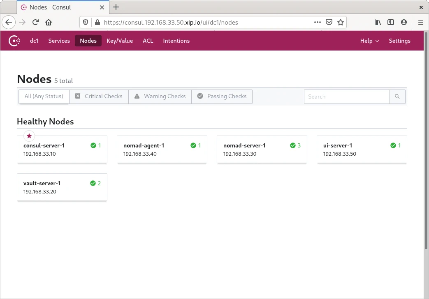Open the nomad-server-1 node card
This screenshot has width=429, height=299.
tap(262, 149)
